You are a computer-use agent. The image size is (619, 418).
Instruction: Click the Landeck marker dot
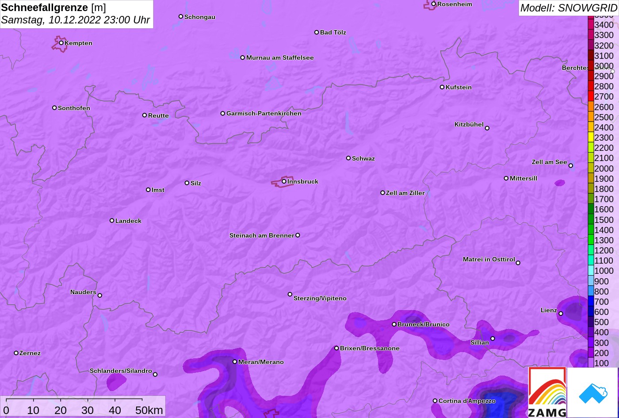112,221
